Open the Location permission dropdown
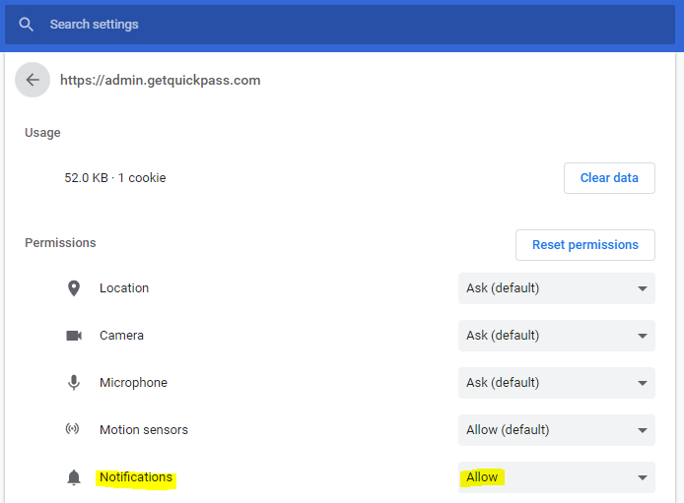Viewport: 684px width, 503px height. 556,288
